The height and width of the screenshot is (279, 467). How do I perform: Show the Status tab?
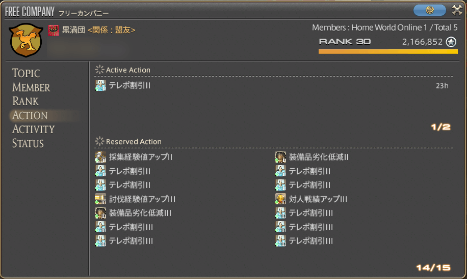point(28,143)
